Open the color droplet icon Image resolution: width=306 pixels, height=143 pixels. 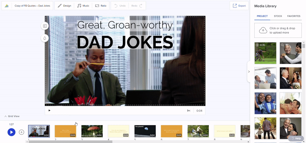[x=45, y=38]
